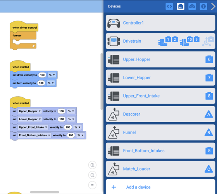217x194 pixels.
Task: Click the horizontal workspace scrollbar
Action: click(x=45, y=192)
